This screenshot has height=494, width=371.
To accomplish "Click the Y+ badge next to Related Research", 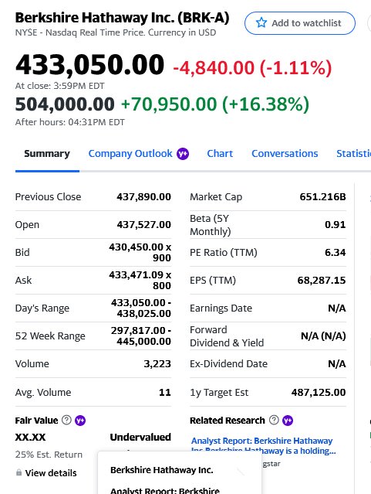I will (x=288, y=421).
